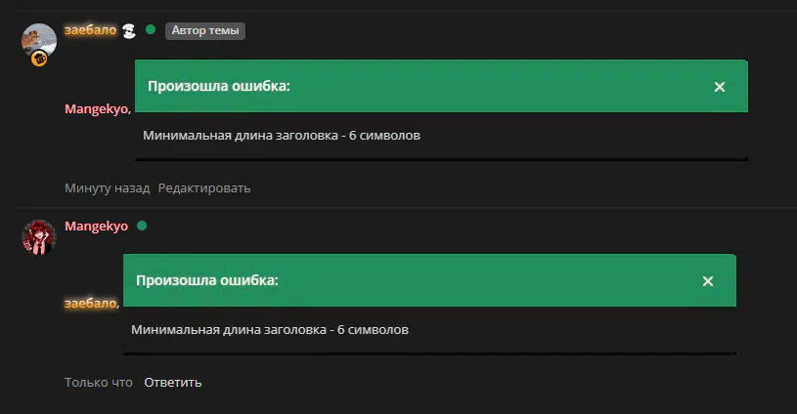
Task: Click the Редактировать link
Action: pos(204,188)
